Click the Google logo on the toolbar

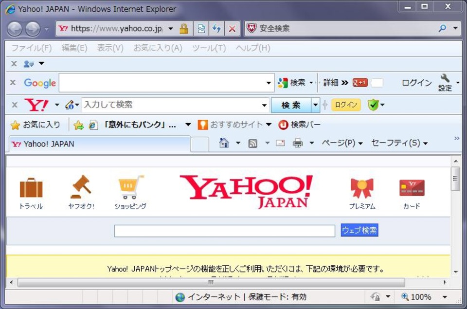(40, 83)
